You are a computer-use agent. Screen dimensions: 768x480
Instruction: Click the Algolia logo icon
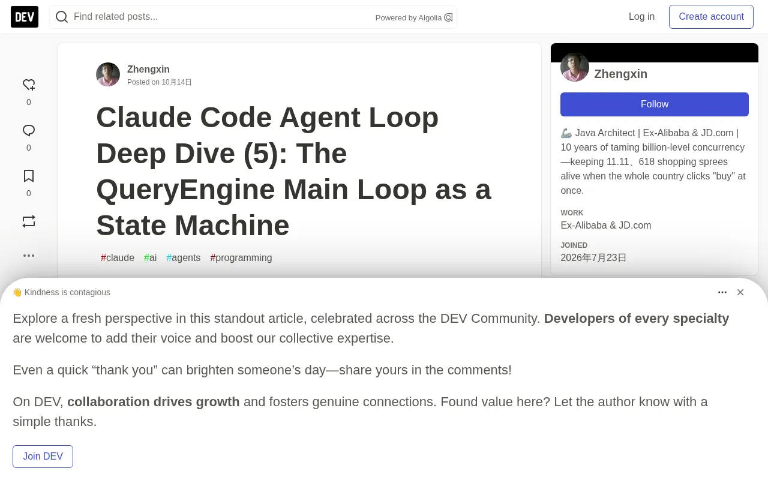click(x=448, y=17)
